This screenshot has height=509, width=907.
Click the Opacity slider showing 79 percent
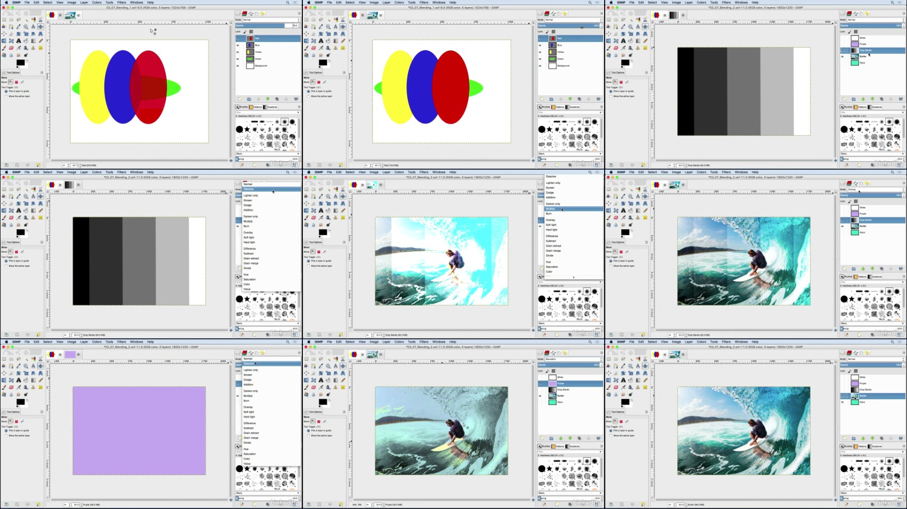[x=267, y=25]
